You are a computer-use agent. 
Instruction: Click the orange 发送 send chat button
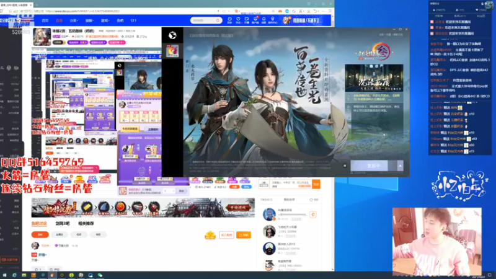click(x=316, y=184)
